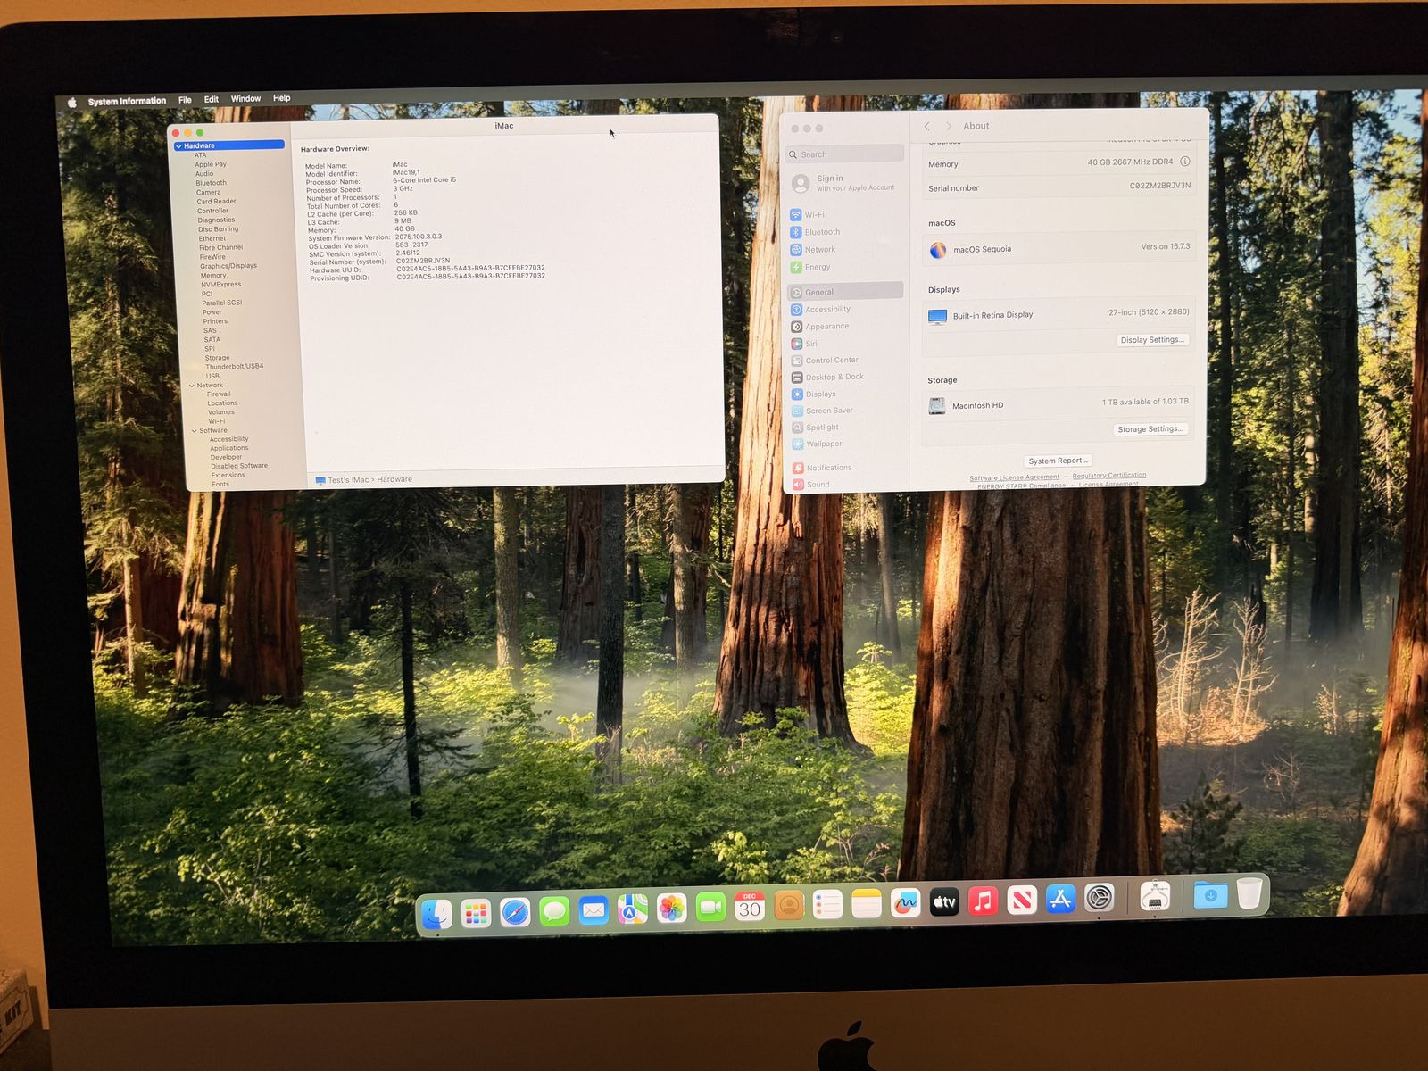Collapse the Network tree section

(192, 386)
